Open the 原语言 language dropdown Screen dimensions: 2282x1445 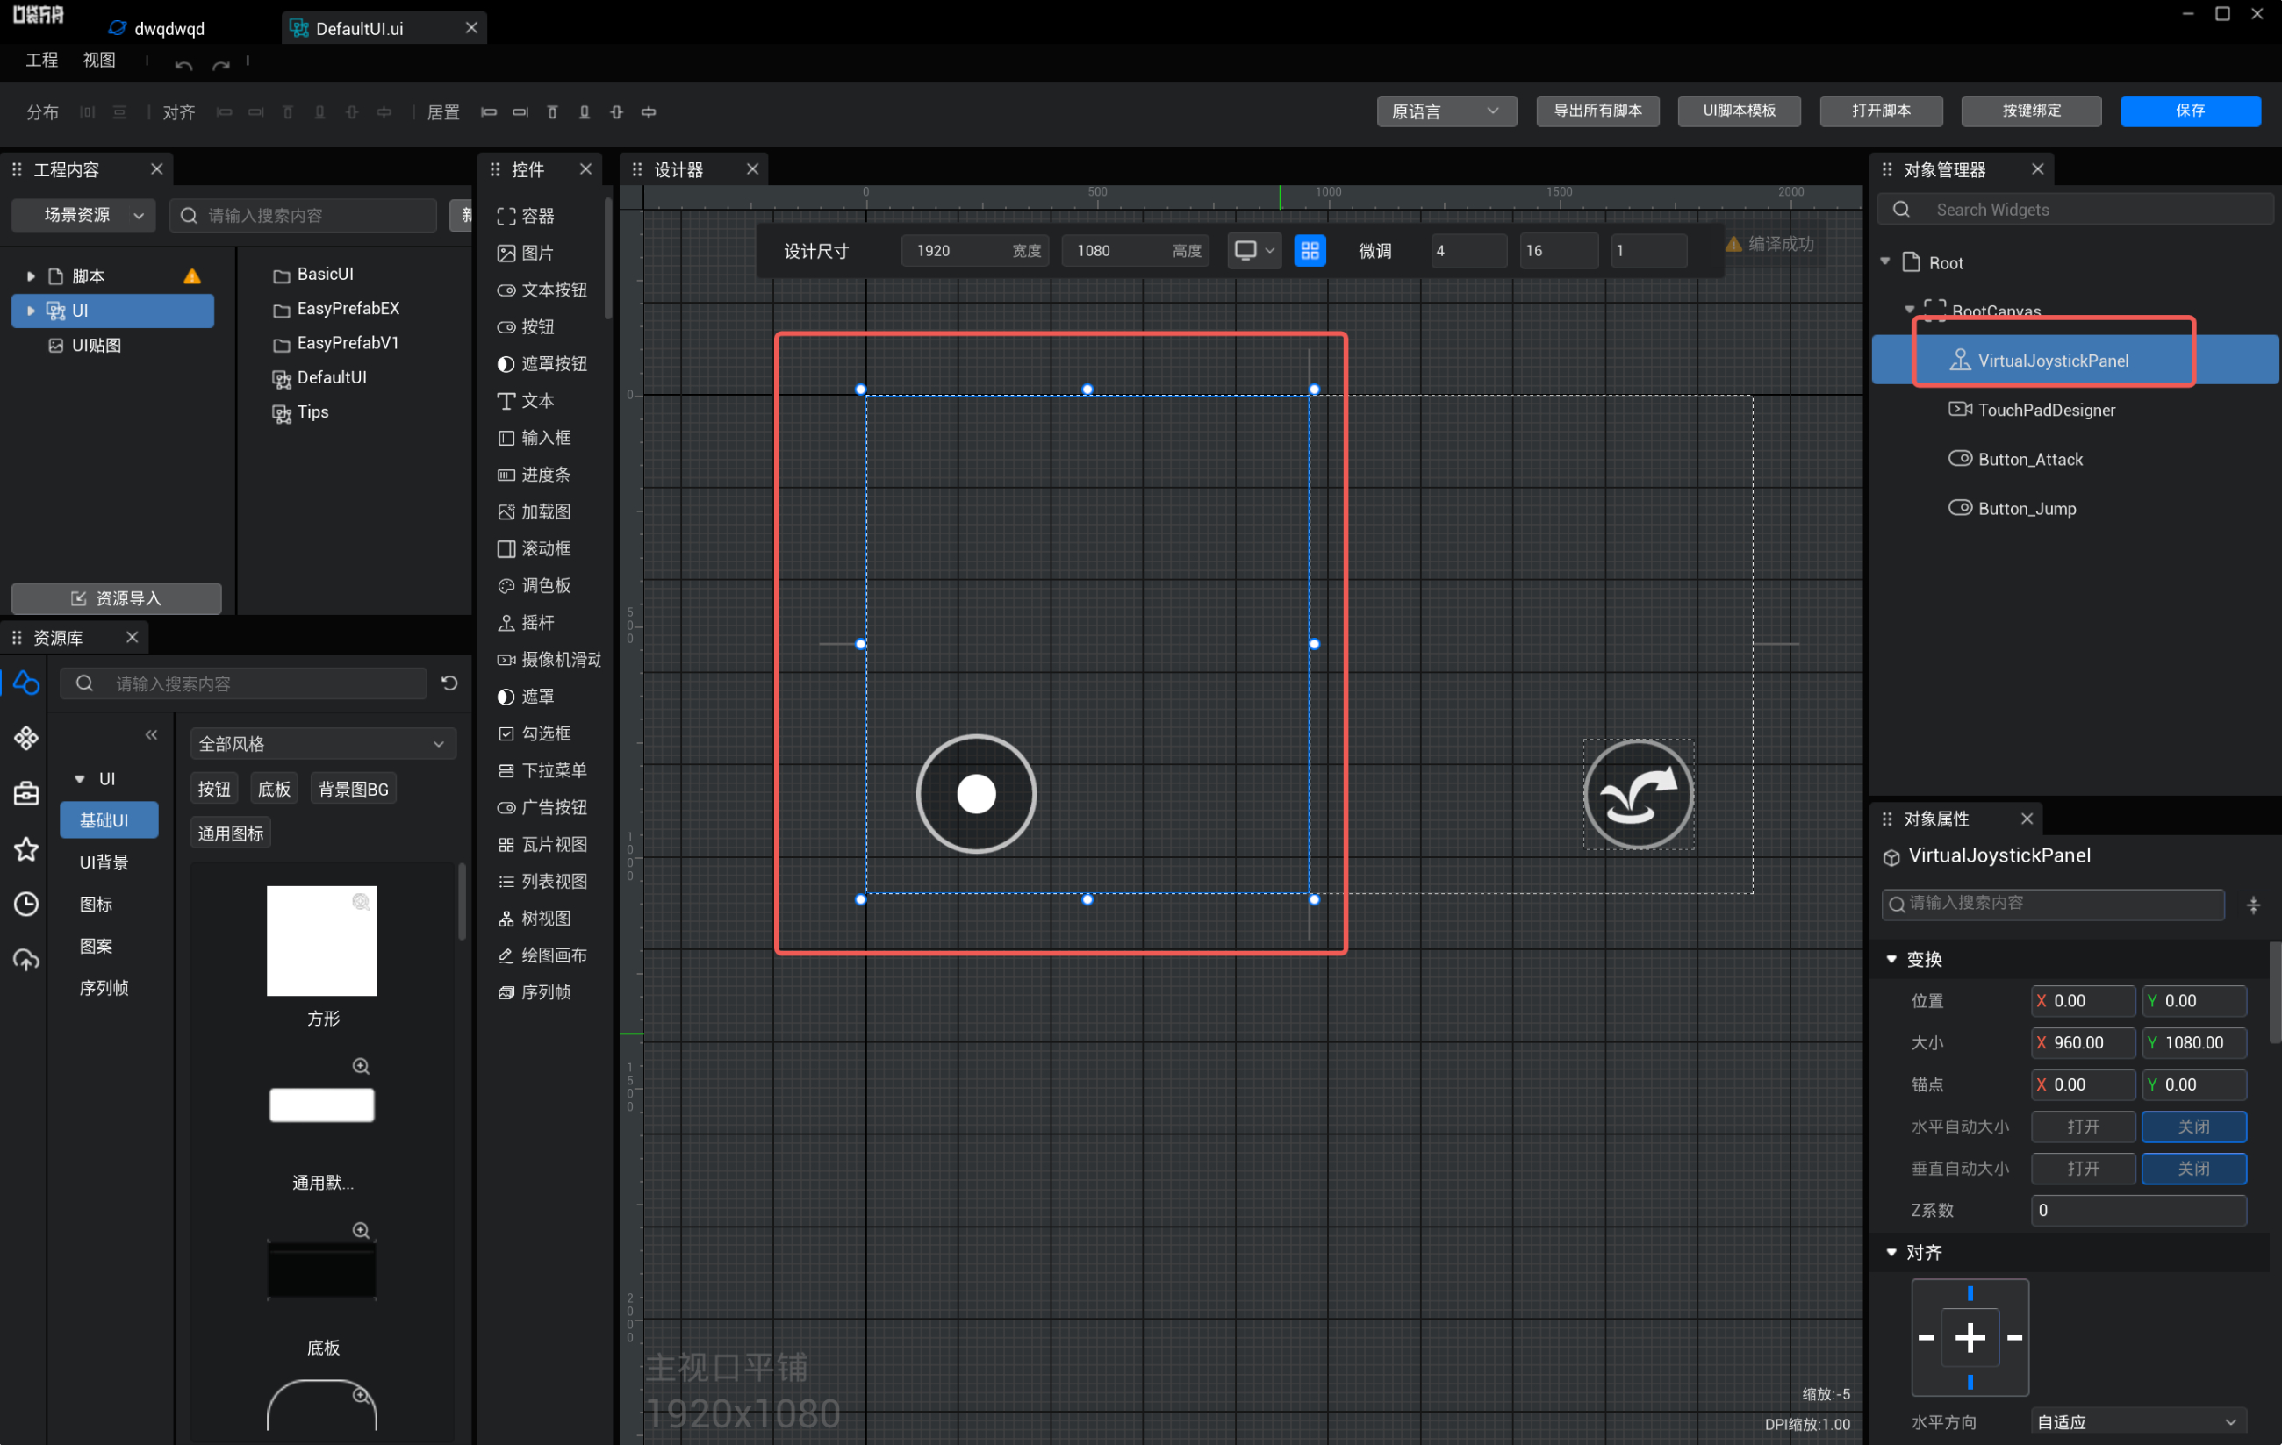(1446, 111)
